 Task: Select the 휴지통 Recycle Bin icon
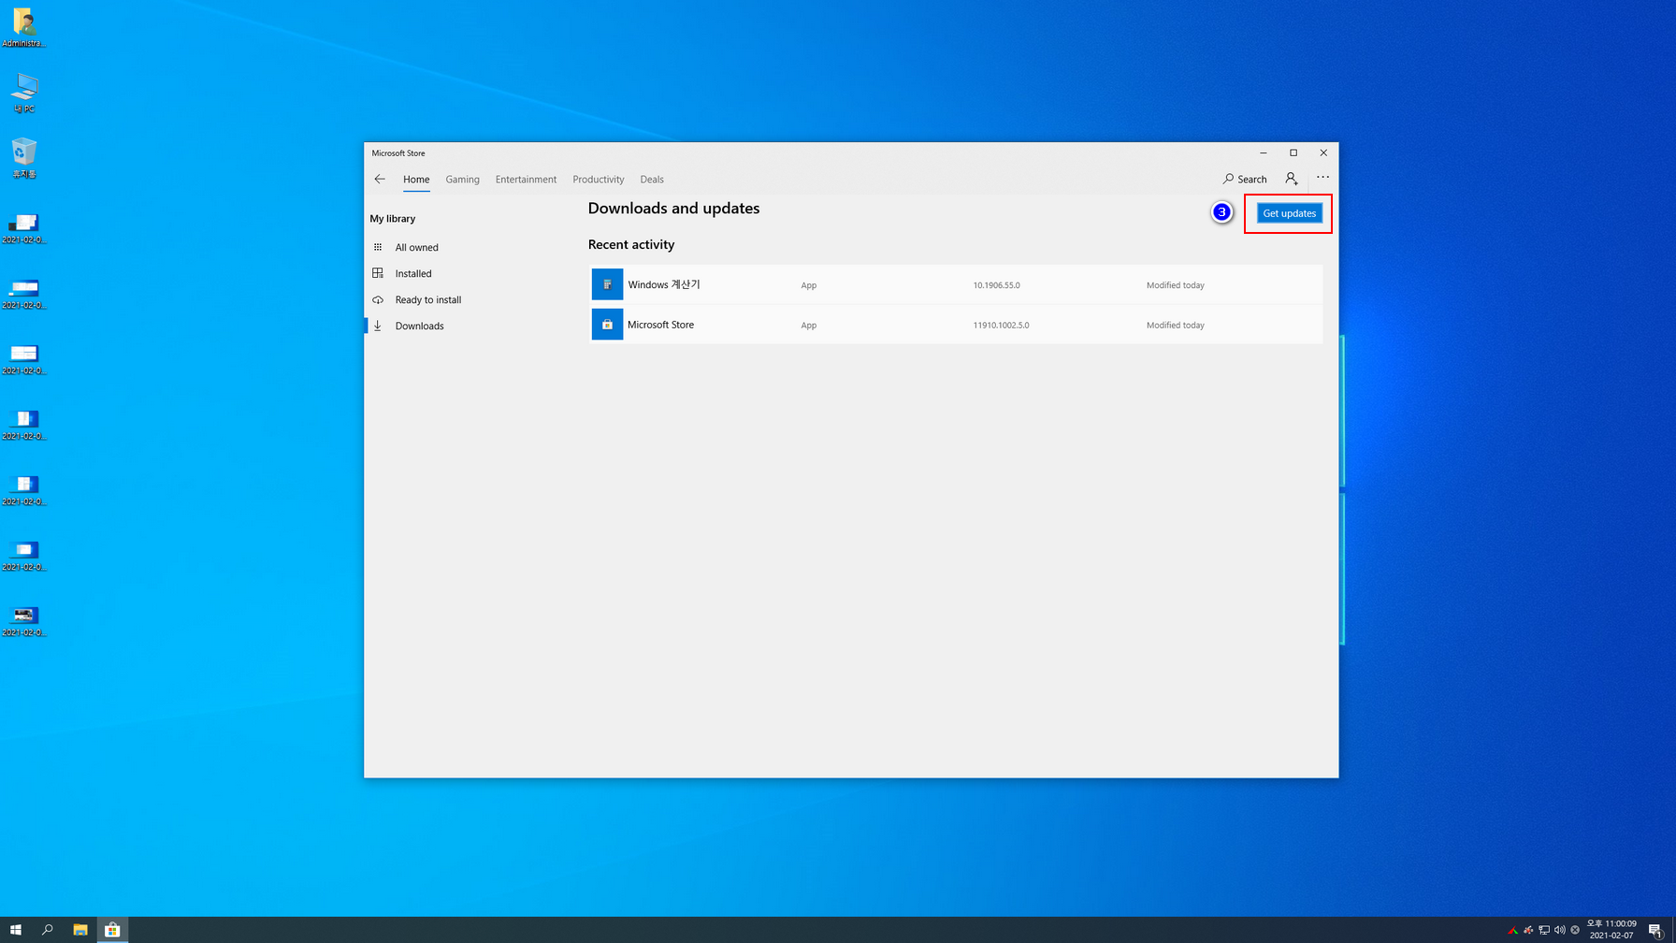click(x=24, y=158)
